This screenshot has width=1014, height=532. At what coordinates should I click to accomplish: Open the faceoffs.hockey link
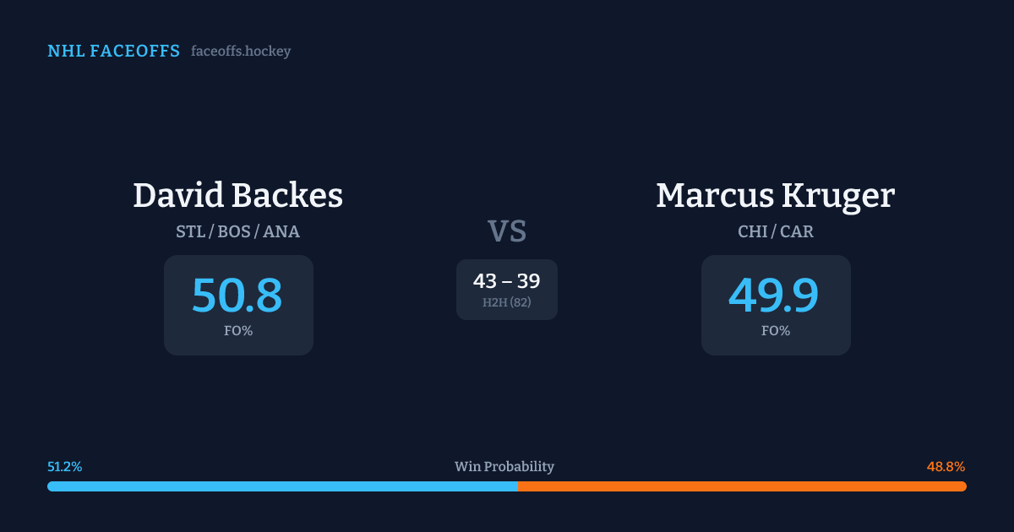point(241,52)
